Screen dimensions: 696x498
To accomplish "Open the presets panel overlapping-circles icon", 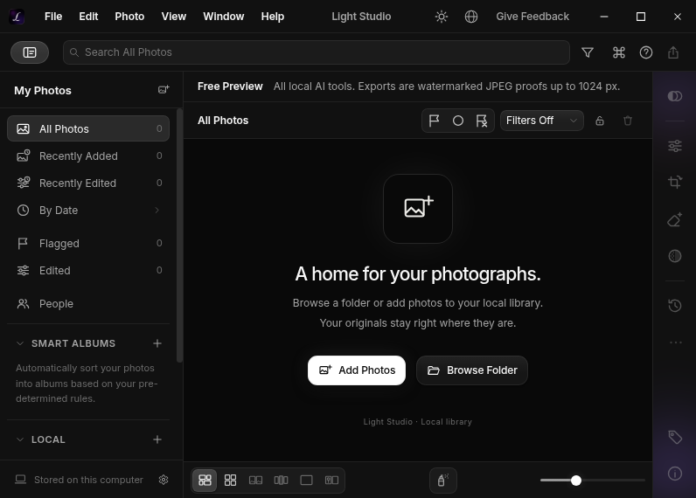I will (675, 96).
